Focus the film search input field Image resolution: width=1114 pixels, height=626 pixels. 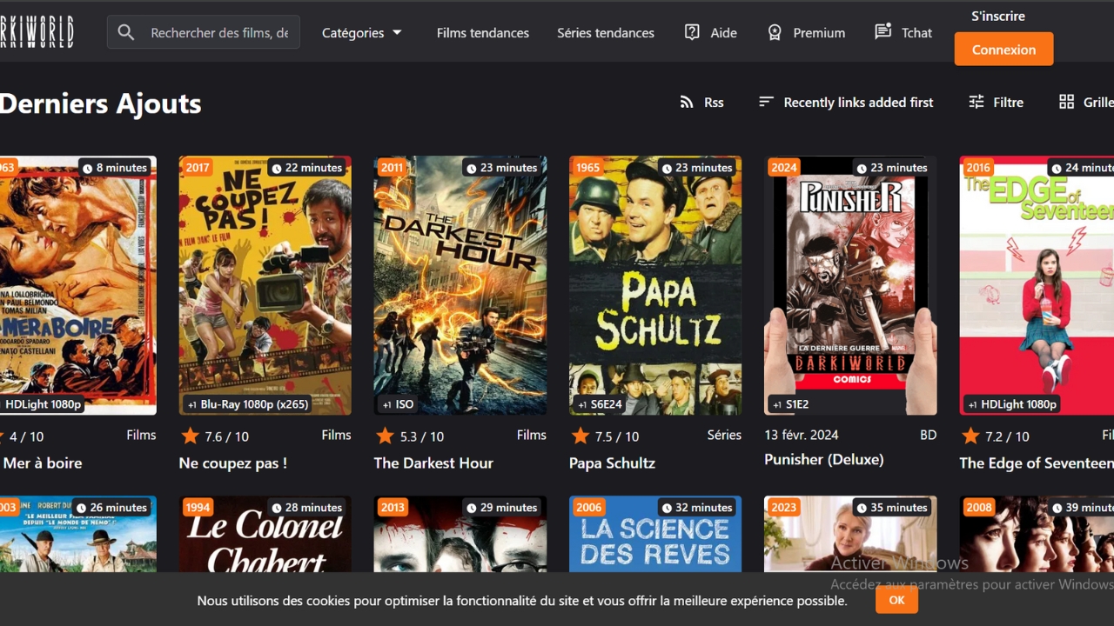pyautogui.click(x=218, y=33)
